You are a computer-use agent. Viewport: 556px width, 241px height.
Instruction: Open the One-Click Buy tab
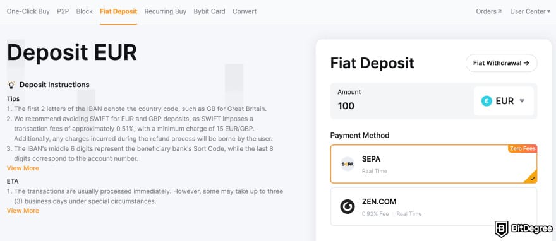coord(28,11)
